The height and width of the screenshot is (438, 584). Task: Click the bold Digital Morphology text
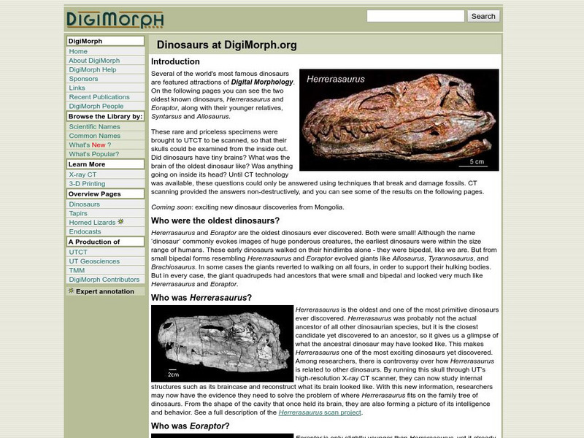point(262,82)
